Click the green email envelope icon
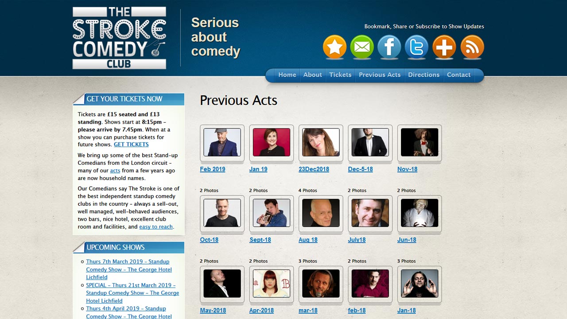 pos(362,47)
